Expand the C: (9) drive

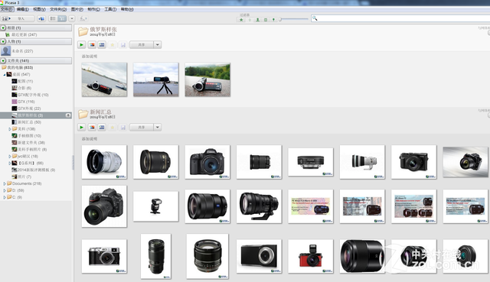5,197
